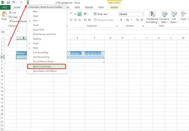The width and height of the screenshot is (189, 131).
Task: Click the Nomor table header cell
Action: [21, 53]
